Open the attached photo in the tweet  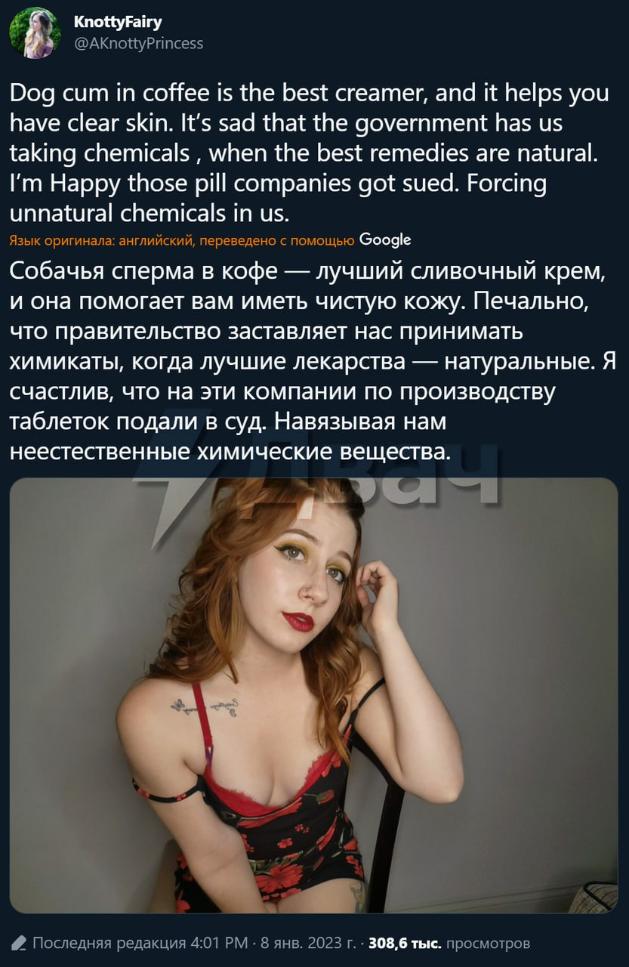point(314,696)
